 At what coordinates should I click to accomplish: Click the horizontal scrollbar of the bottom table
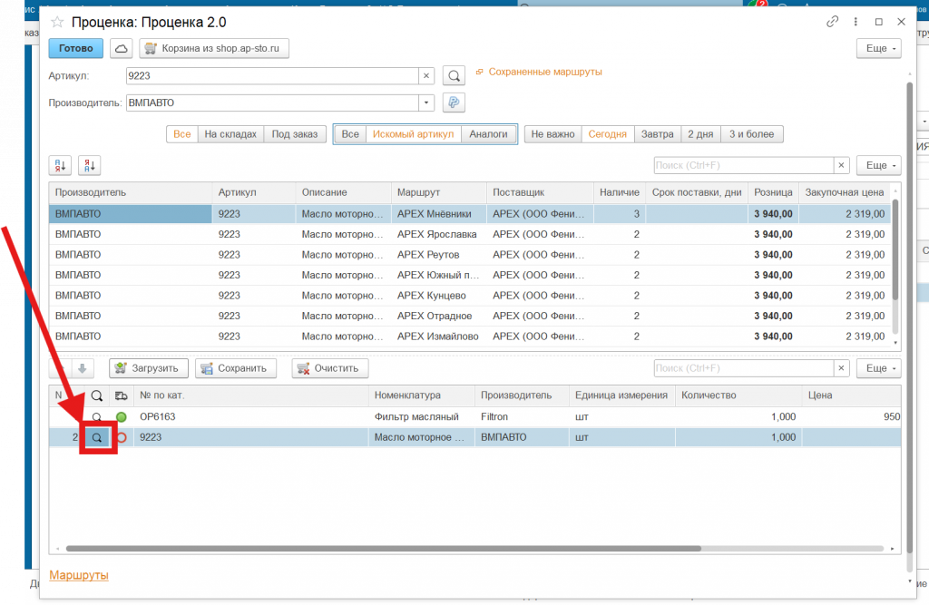point(381,548)
